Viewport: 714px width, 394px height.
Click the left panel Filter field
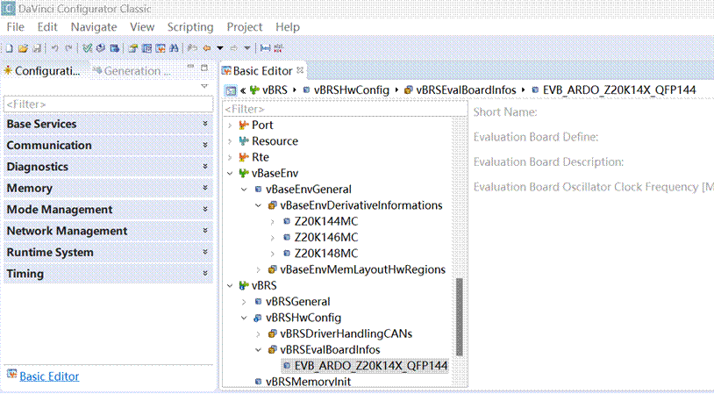click(107, 104)
